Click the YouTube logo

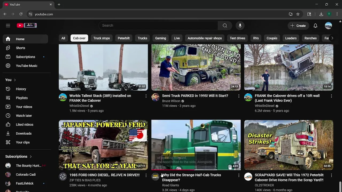point(27,25)
